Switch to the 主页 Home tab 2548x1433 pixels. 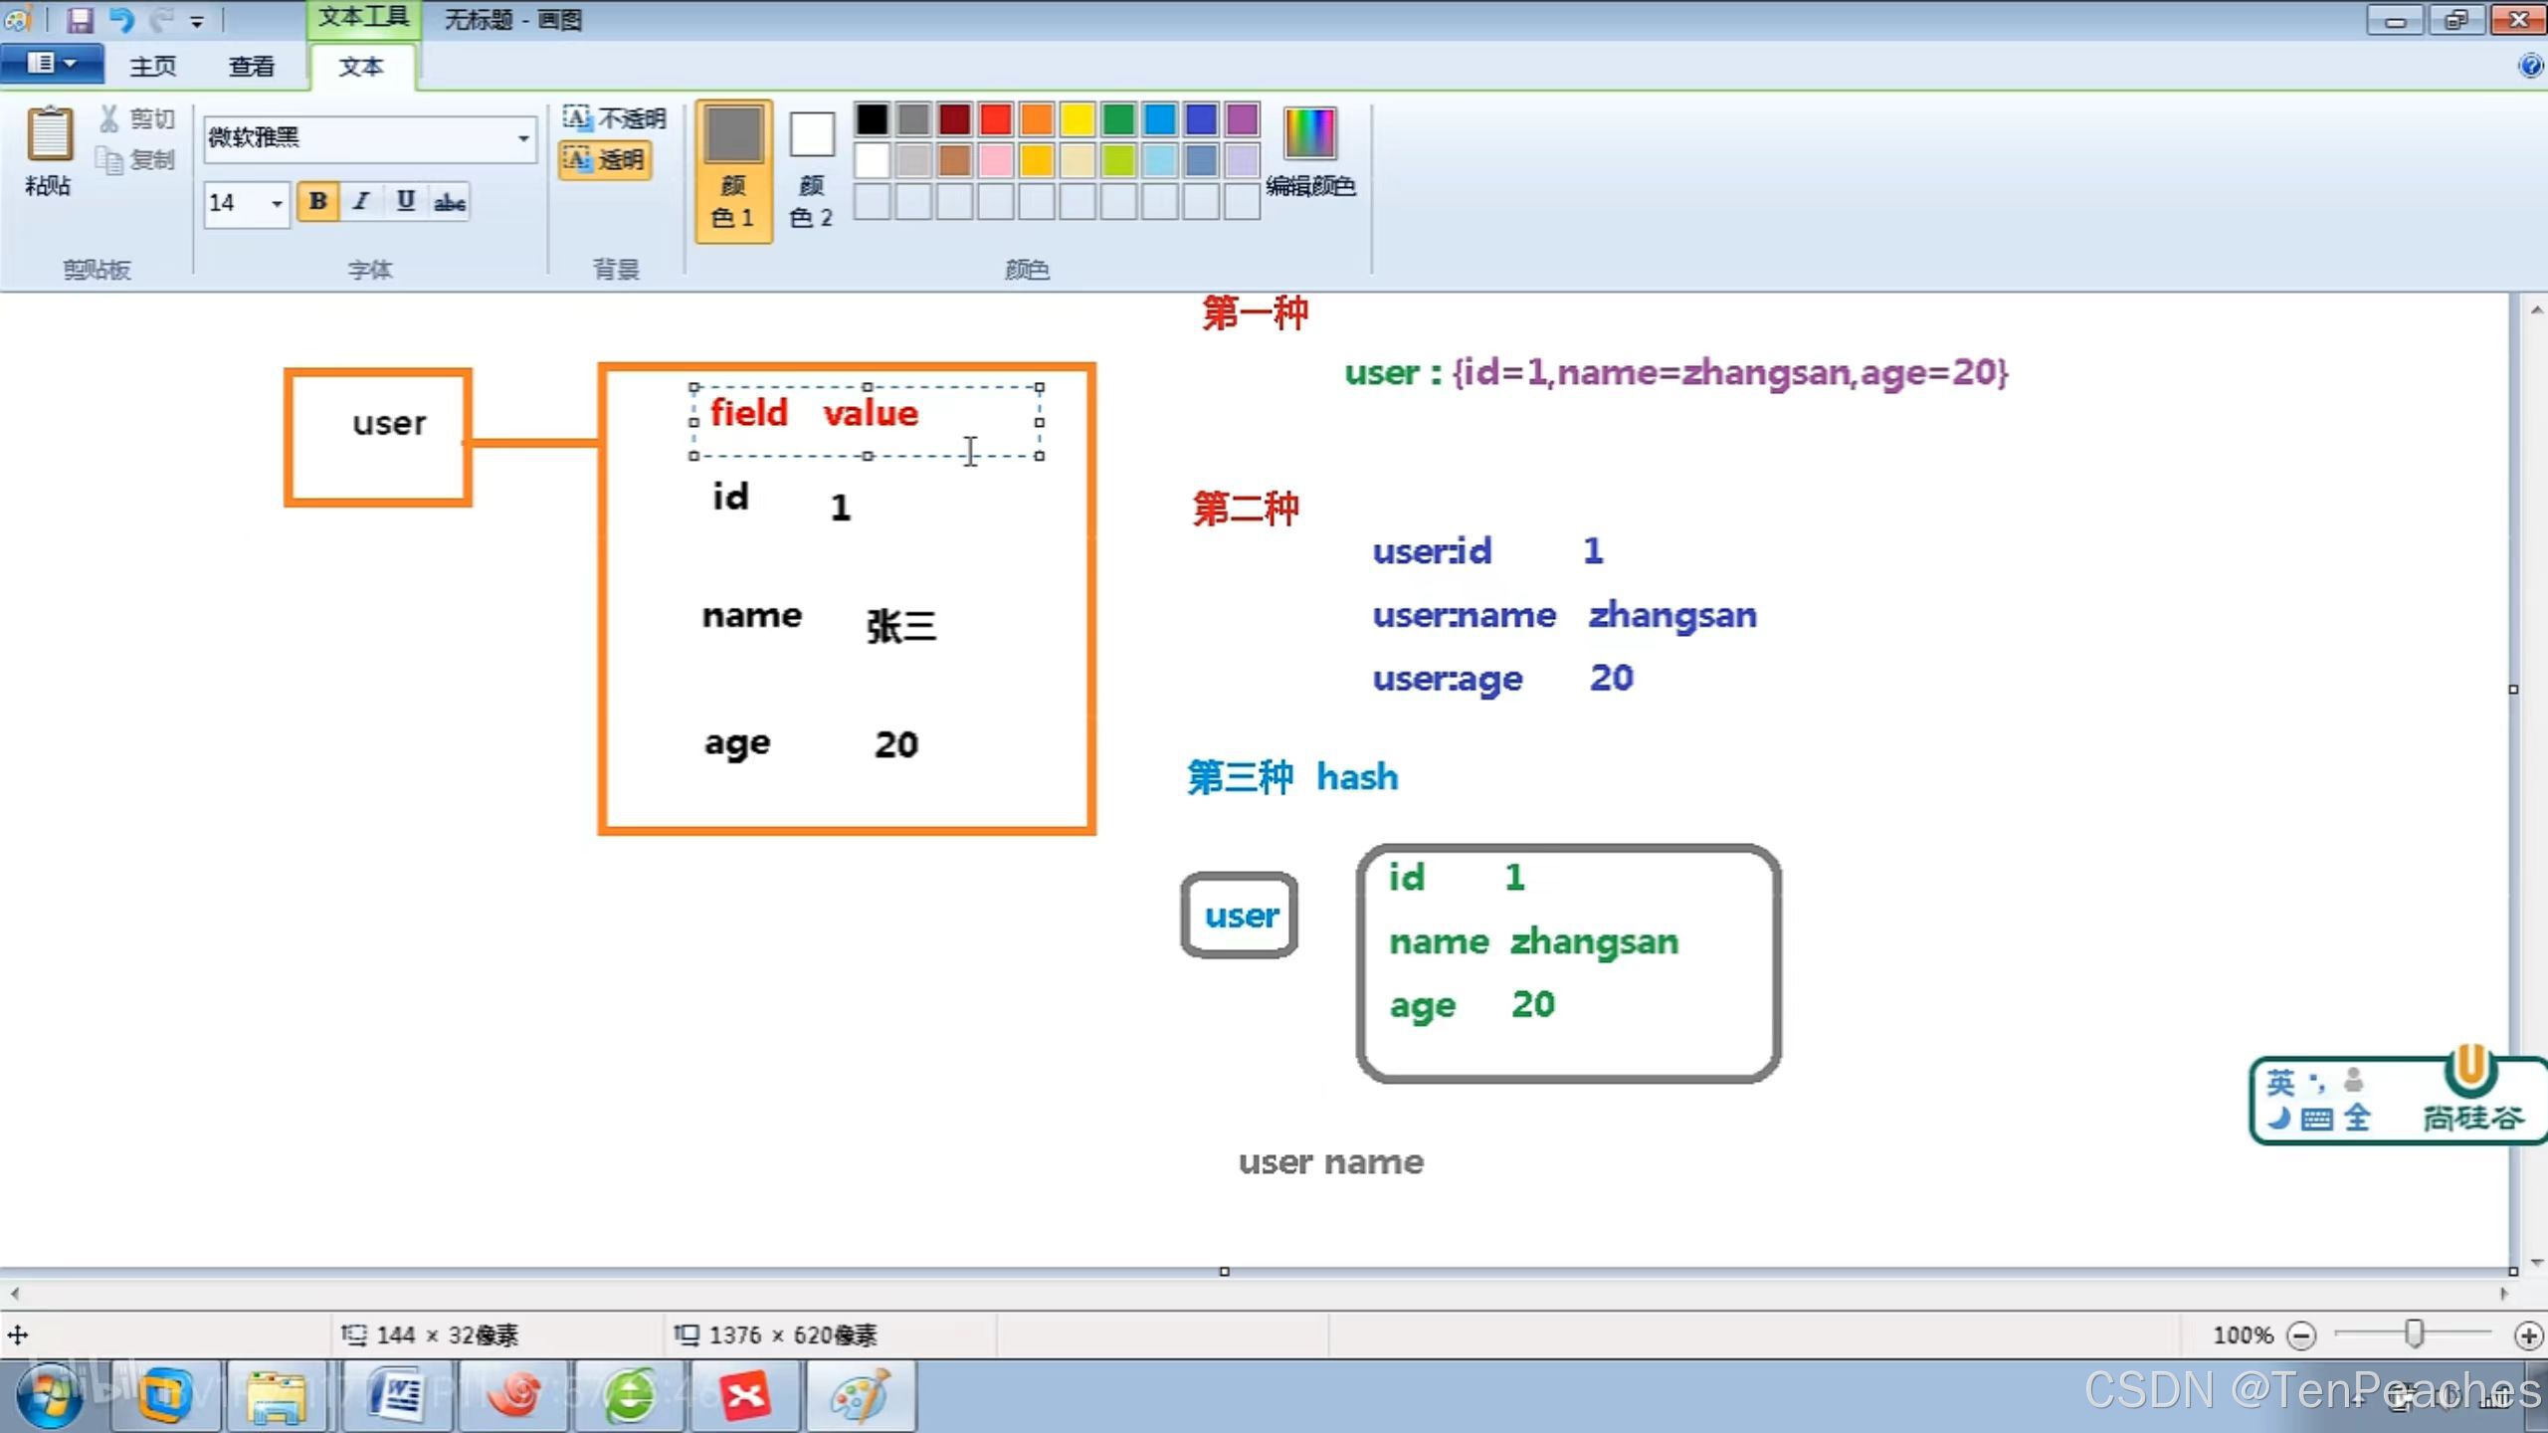(x=152, y=66)
